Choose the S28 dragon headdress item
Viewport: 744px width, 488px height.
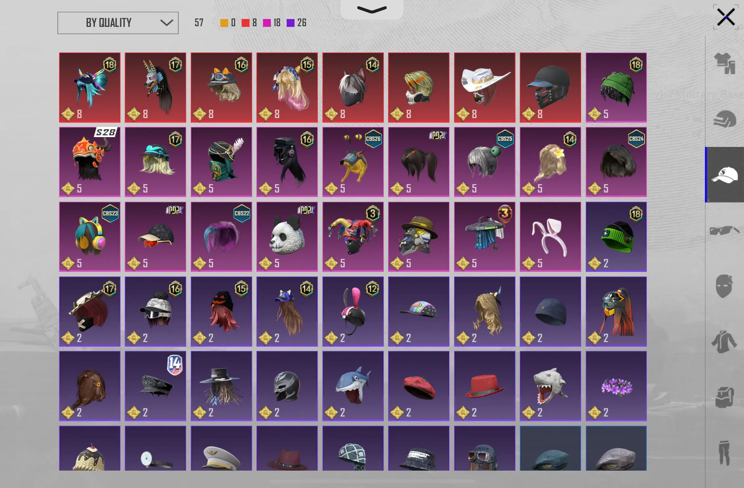point(90,162)
